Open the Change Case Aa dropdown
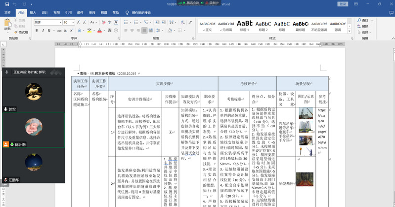395x207 pixels. (x=93, y=22)
